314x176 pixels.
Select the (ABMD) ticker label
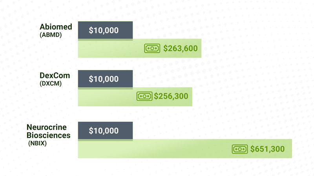pyautogui.click(x=51, y=35)
